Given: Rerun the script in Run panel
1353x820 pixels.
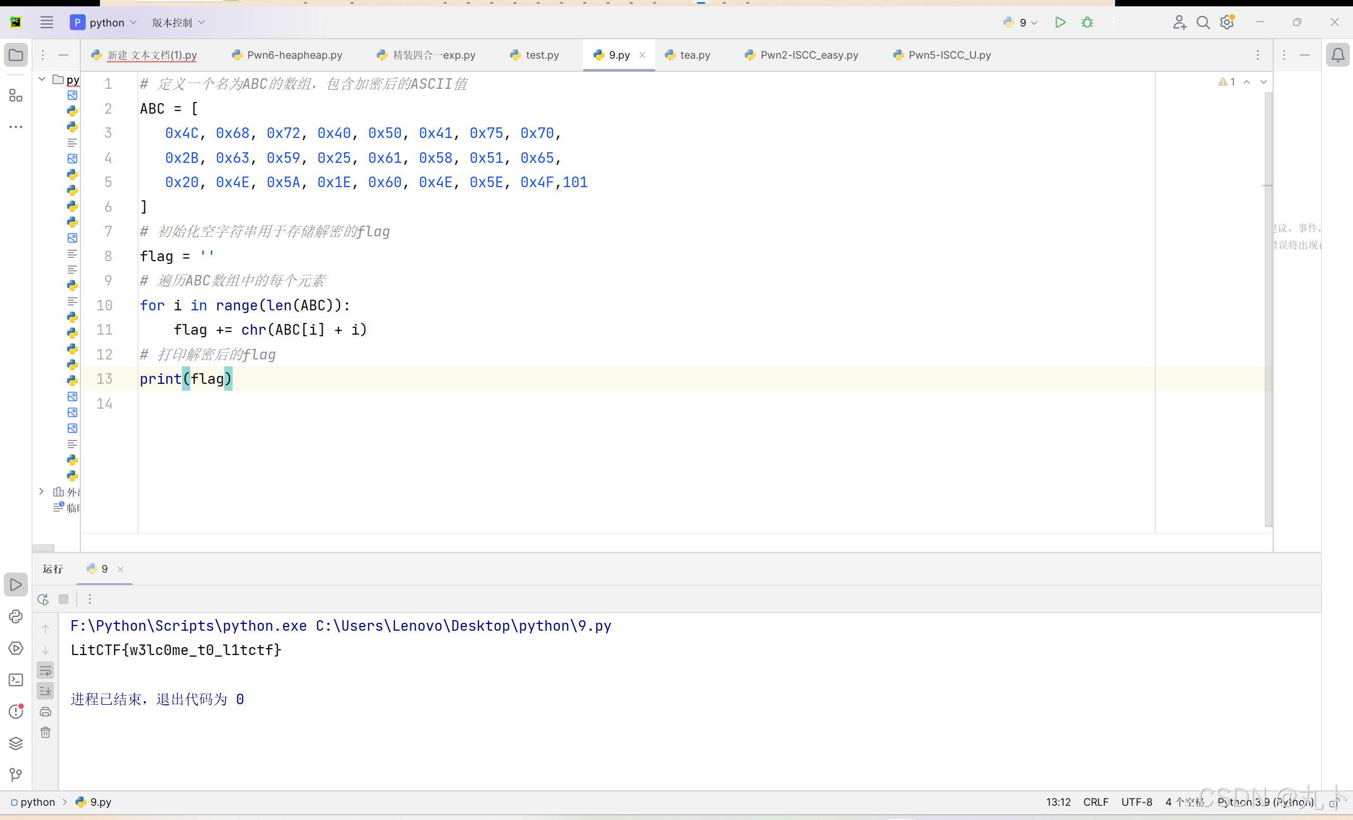Looking at the screenshot, I should click(x=43, y=599).
